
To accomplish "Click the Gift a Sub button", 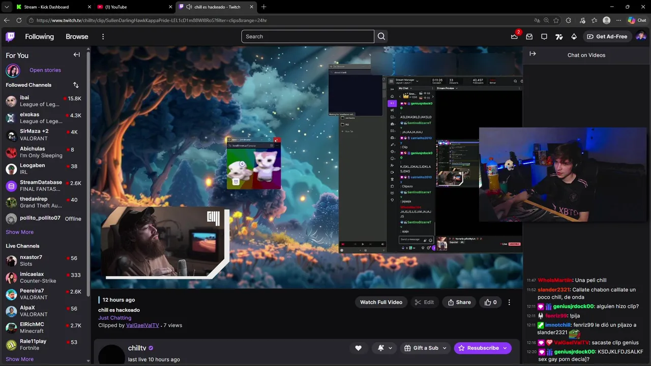I will 420,348.
